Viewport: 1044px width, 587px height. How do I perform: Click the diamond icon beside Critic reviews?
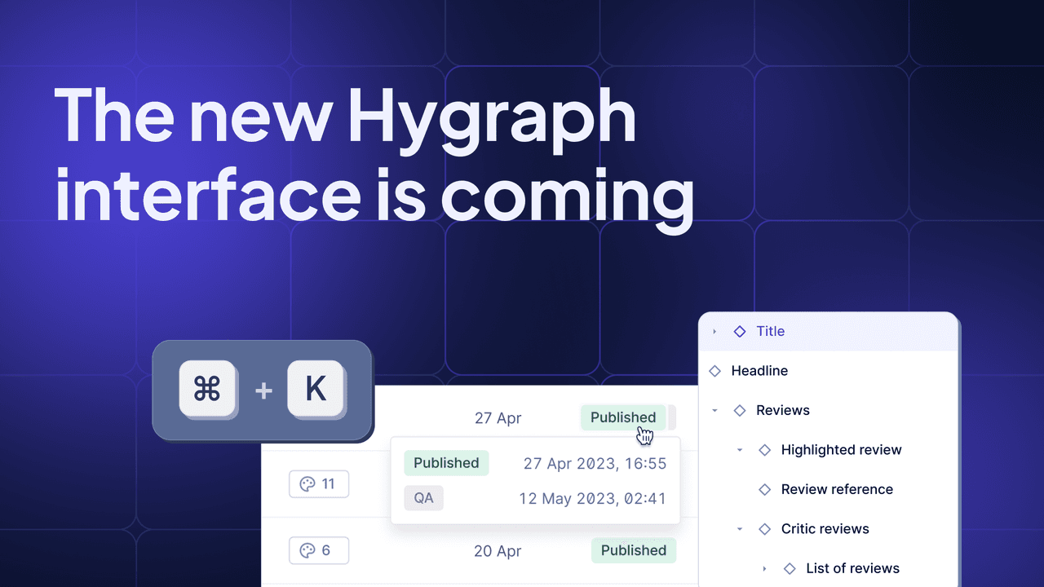pos(765,529)
